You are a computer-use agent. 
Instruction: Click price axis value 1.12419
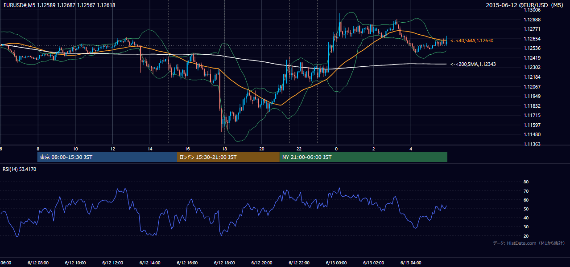[532, 58]
